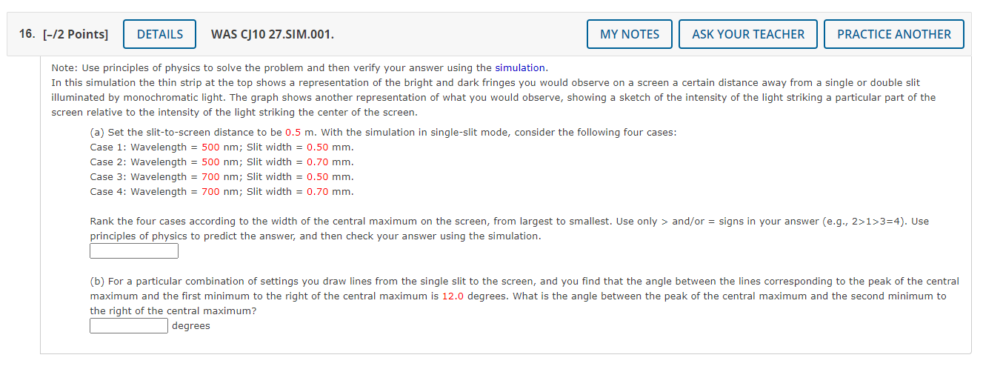Image resolution: width=983 pixels, height=372 pixels.
Task: Click the MY NOTES button
Action: click(x=629, y=34)
